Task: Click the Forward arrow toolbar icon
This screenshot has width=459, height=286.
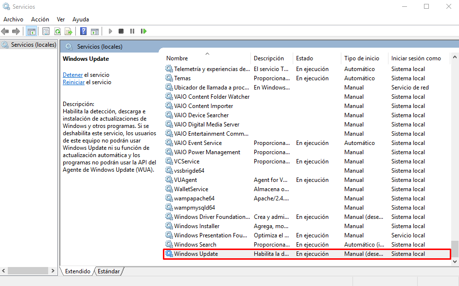Action: click(x=16, y=31)
